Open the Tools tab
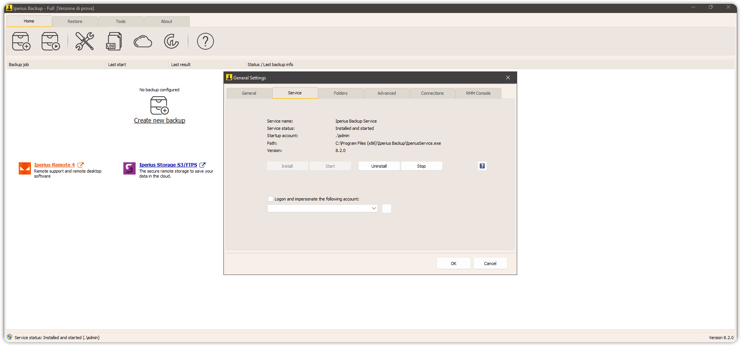Screen dimensions: 741x346 pyautogui.click(x=121, y=21)
